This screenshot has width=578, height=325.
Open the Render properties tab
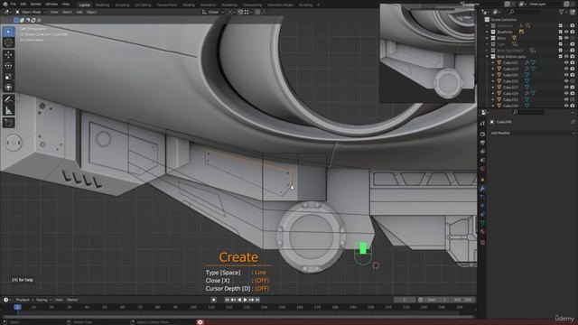click(482, 135)
